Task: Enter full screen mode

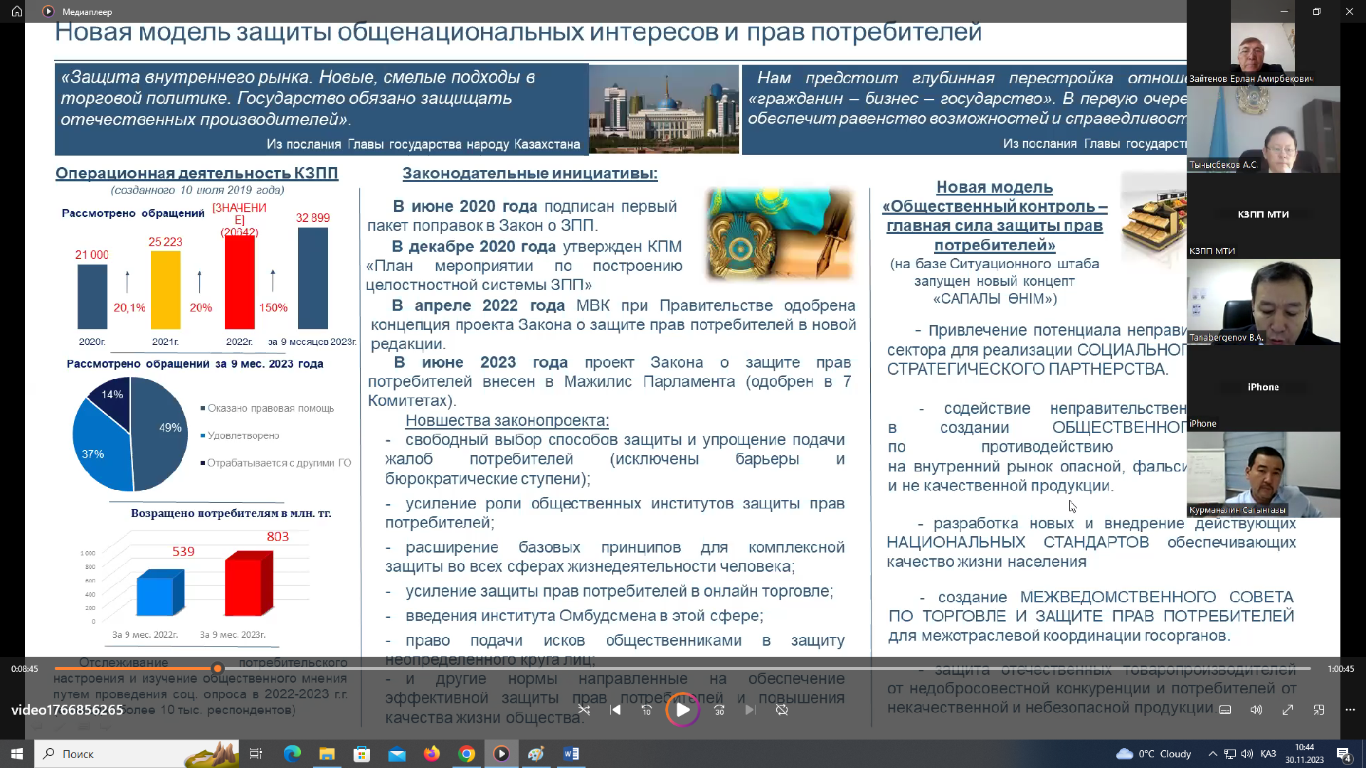Action: 1288,710
